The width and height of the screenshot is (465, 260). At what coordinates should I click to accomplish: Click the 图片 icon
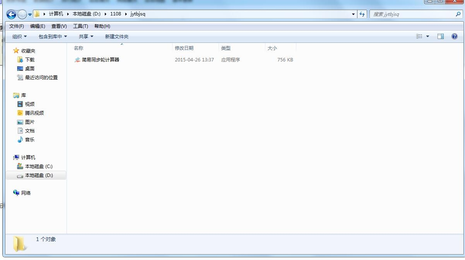(x=20, y=122)
